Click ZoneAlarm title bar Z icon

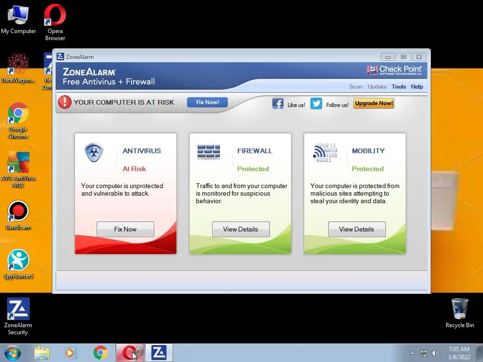(x=60, y=57)
